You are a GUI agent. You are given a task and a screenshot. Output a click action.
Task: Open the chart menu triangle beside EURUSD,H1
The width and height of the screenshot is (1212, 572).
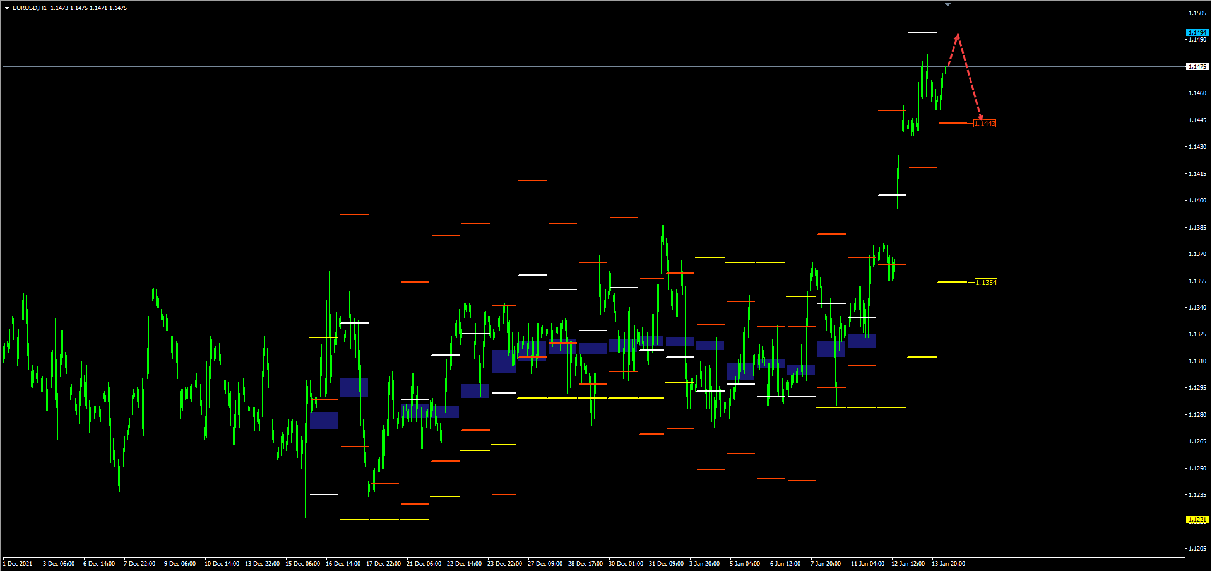[x=7, y=8]
